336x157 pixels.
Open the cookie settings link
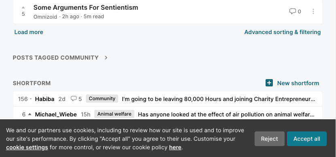point(27,147)
